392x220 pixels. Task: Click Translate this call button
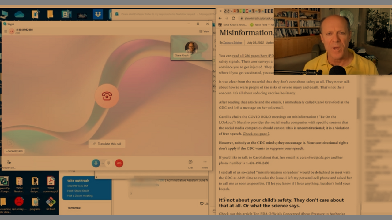click(107, 144)
